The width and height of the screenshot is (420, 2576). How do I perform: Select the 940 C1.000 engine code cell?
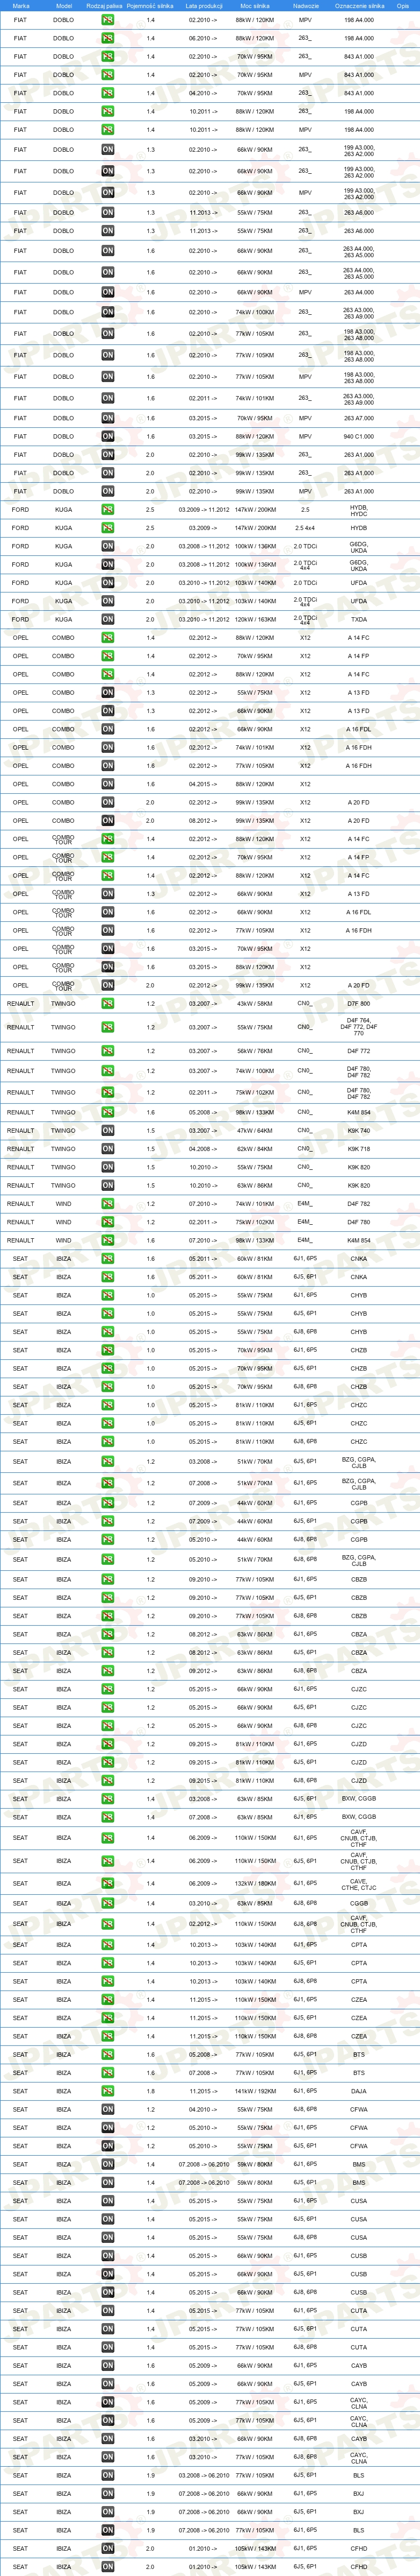point(359,436)
